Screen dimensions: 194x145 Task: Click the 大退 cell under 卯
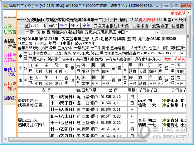pos(143,72)
